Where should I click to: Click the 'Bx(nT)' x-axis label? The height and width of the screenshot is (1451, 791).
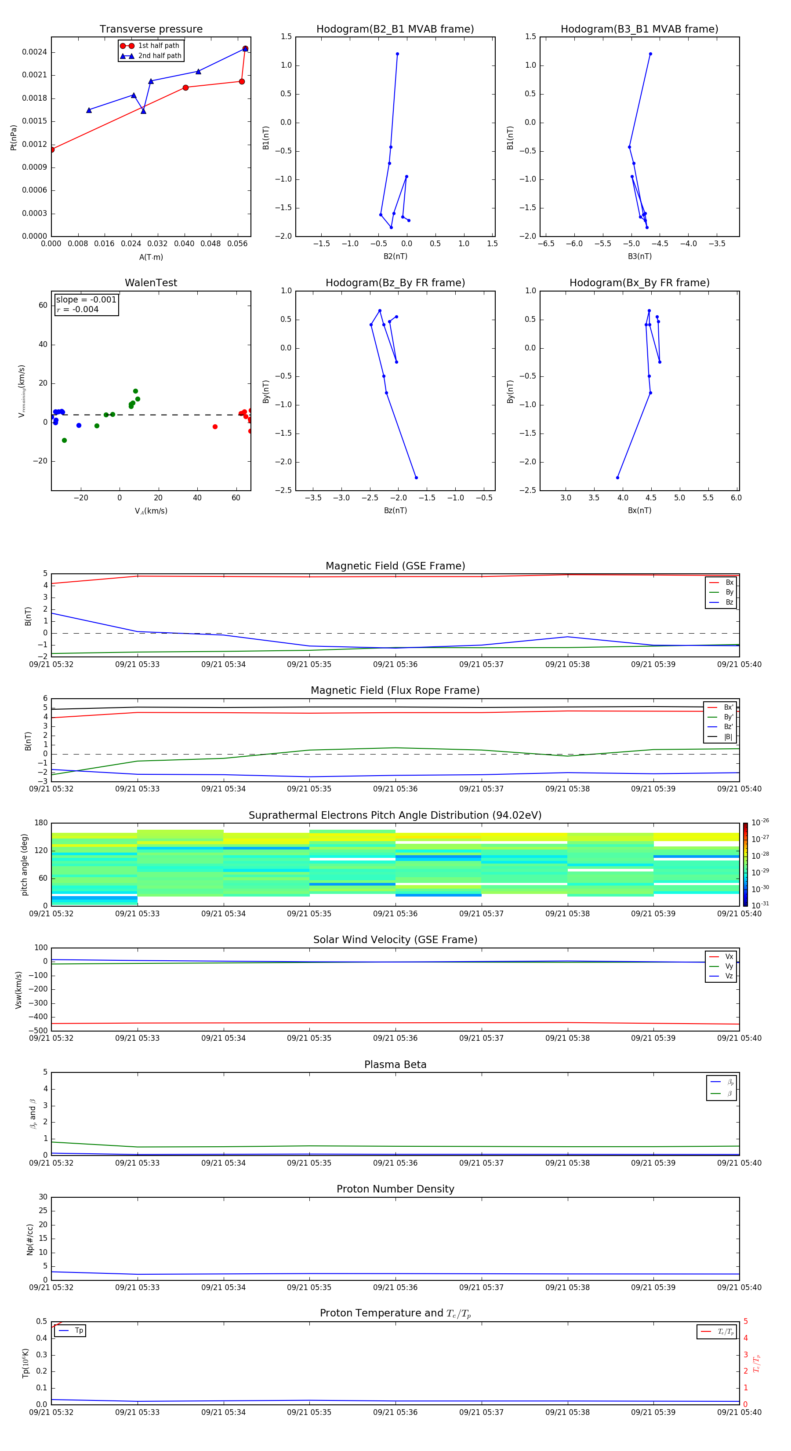click(639, 510)
